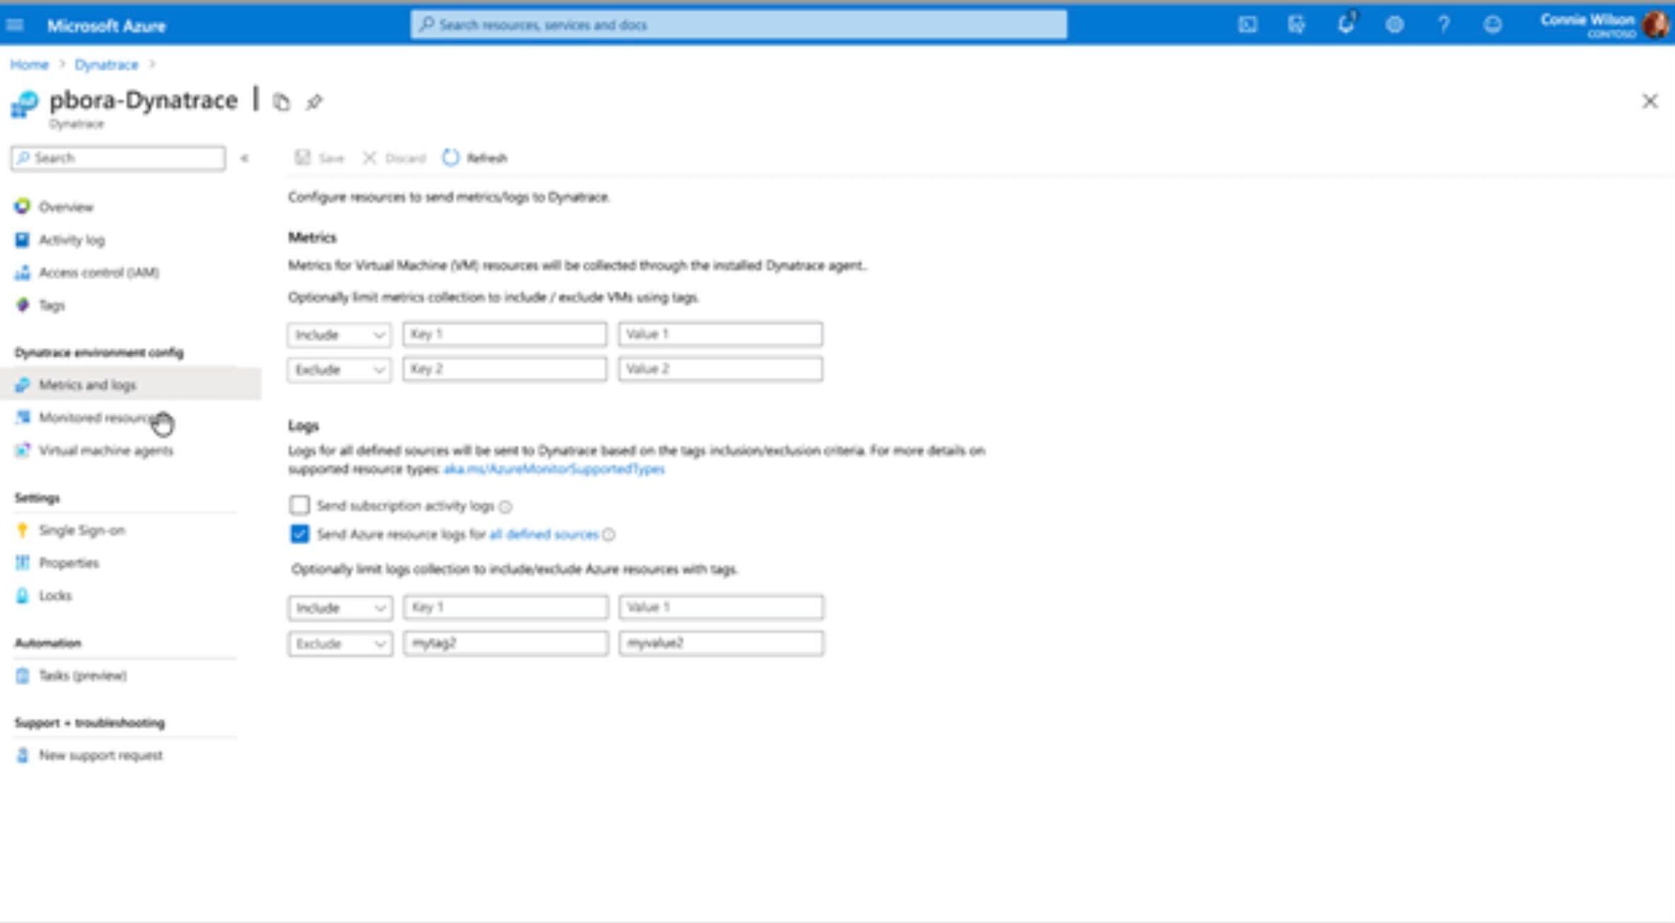This screenshot has height=923, width=1675.
Task: Click info icon beside subscription activity logs
Action: [505, 507]
